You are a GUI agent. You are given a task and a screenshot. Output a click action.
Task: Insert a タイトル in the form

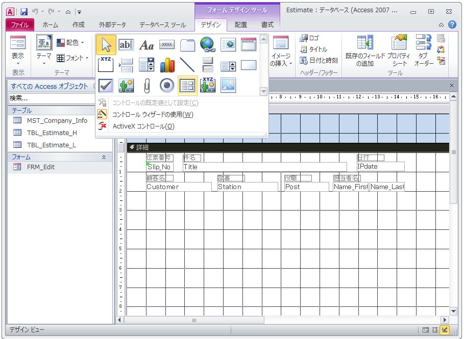click(x=313, y=49)
